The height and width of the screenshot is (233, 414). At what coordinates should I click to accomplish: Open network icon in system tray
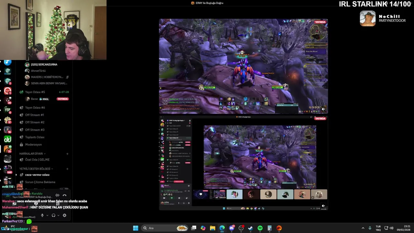pyautogui.click(x=386, y=228)
